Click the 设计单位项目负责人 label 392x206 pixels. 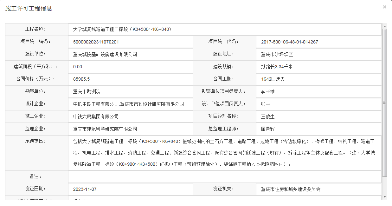coord(223,103)
